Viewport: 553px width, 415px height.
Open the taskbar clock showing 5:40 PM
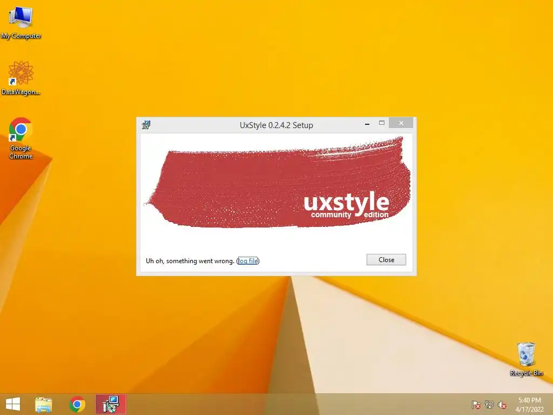tap(530, 405)
